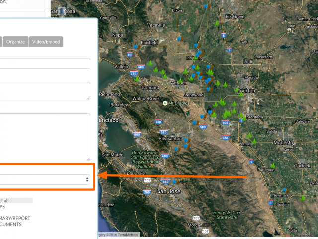Select the blue-brown marker near Newman
Image resolution: width=318 pixels, height=239 pixels.
click(286, 190)
